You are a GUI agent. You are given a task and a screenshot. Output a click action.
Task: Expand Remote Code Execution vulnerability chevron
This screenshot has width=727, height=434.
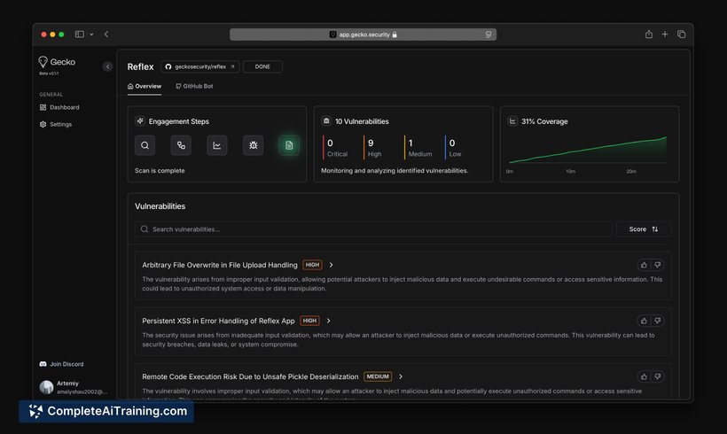click(x=401, y=376)
